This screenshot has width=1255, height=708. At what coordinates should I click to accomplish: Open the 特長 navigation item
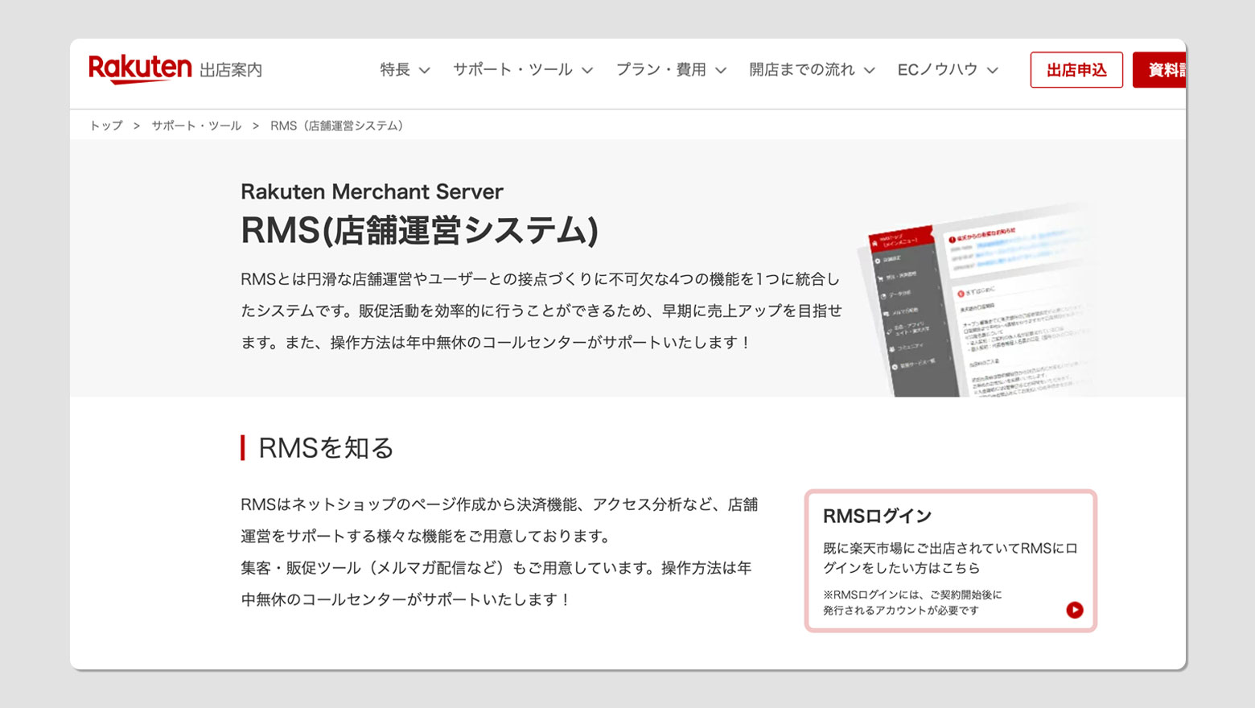coord(395,70)
